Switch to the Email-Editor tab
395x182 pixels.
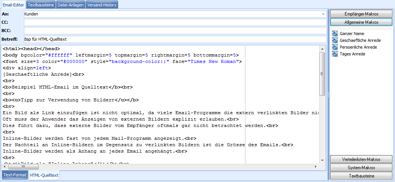point(13,5)
